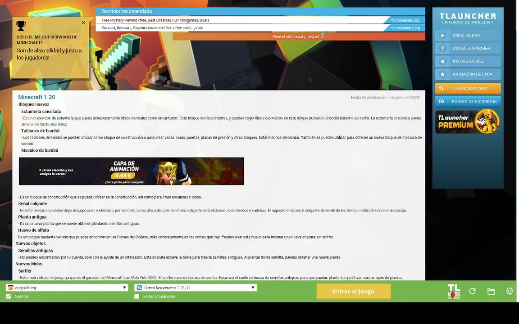Click the 'Sniffer' heading
Viewport: 519px width, 324px height.
pos(25,271)
